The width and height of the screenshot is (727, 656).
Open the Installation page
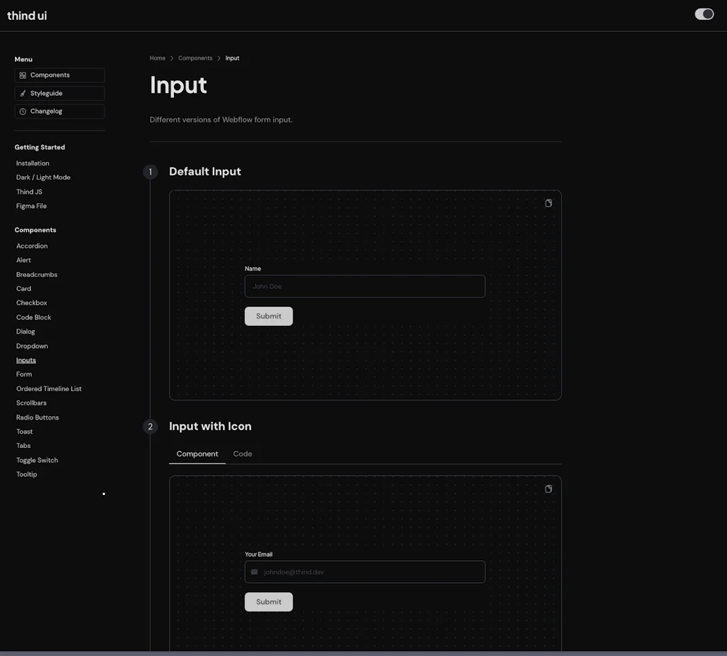pos(33,163)
